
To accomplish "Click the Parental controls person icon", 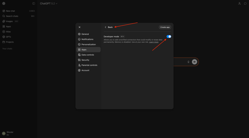I will pyautogui.click(x=79, y=65).
